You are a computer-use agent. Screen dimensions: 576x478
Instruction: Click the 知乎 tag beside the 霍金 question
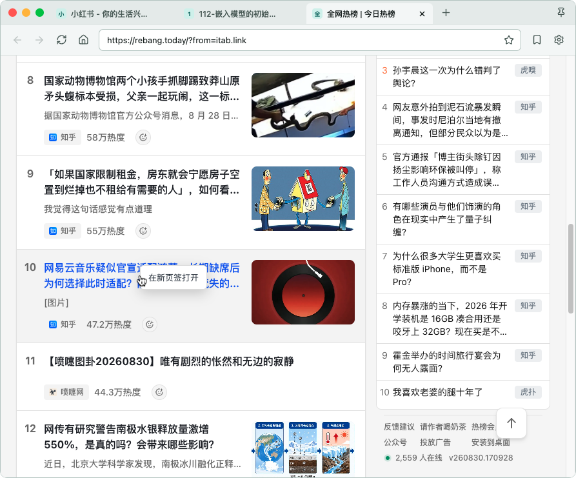click(528, 355)
